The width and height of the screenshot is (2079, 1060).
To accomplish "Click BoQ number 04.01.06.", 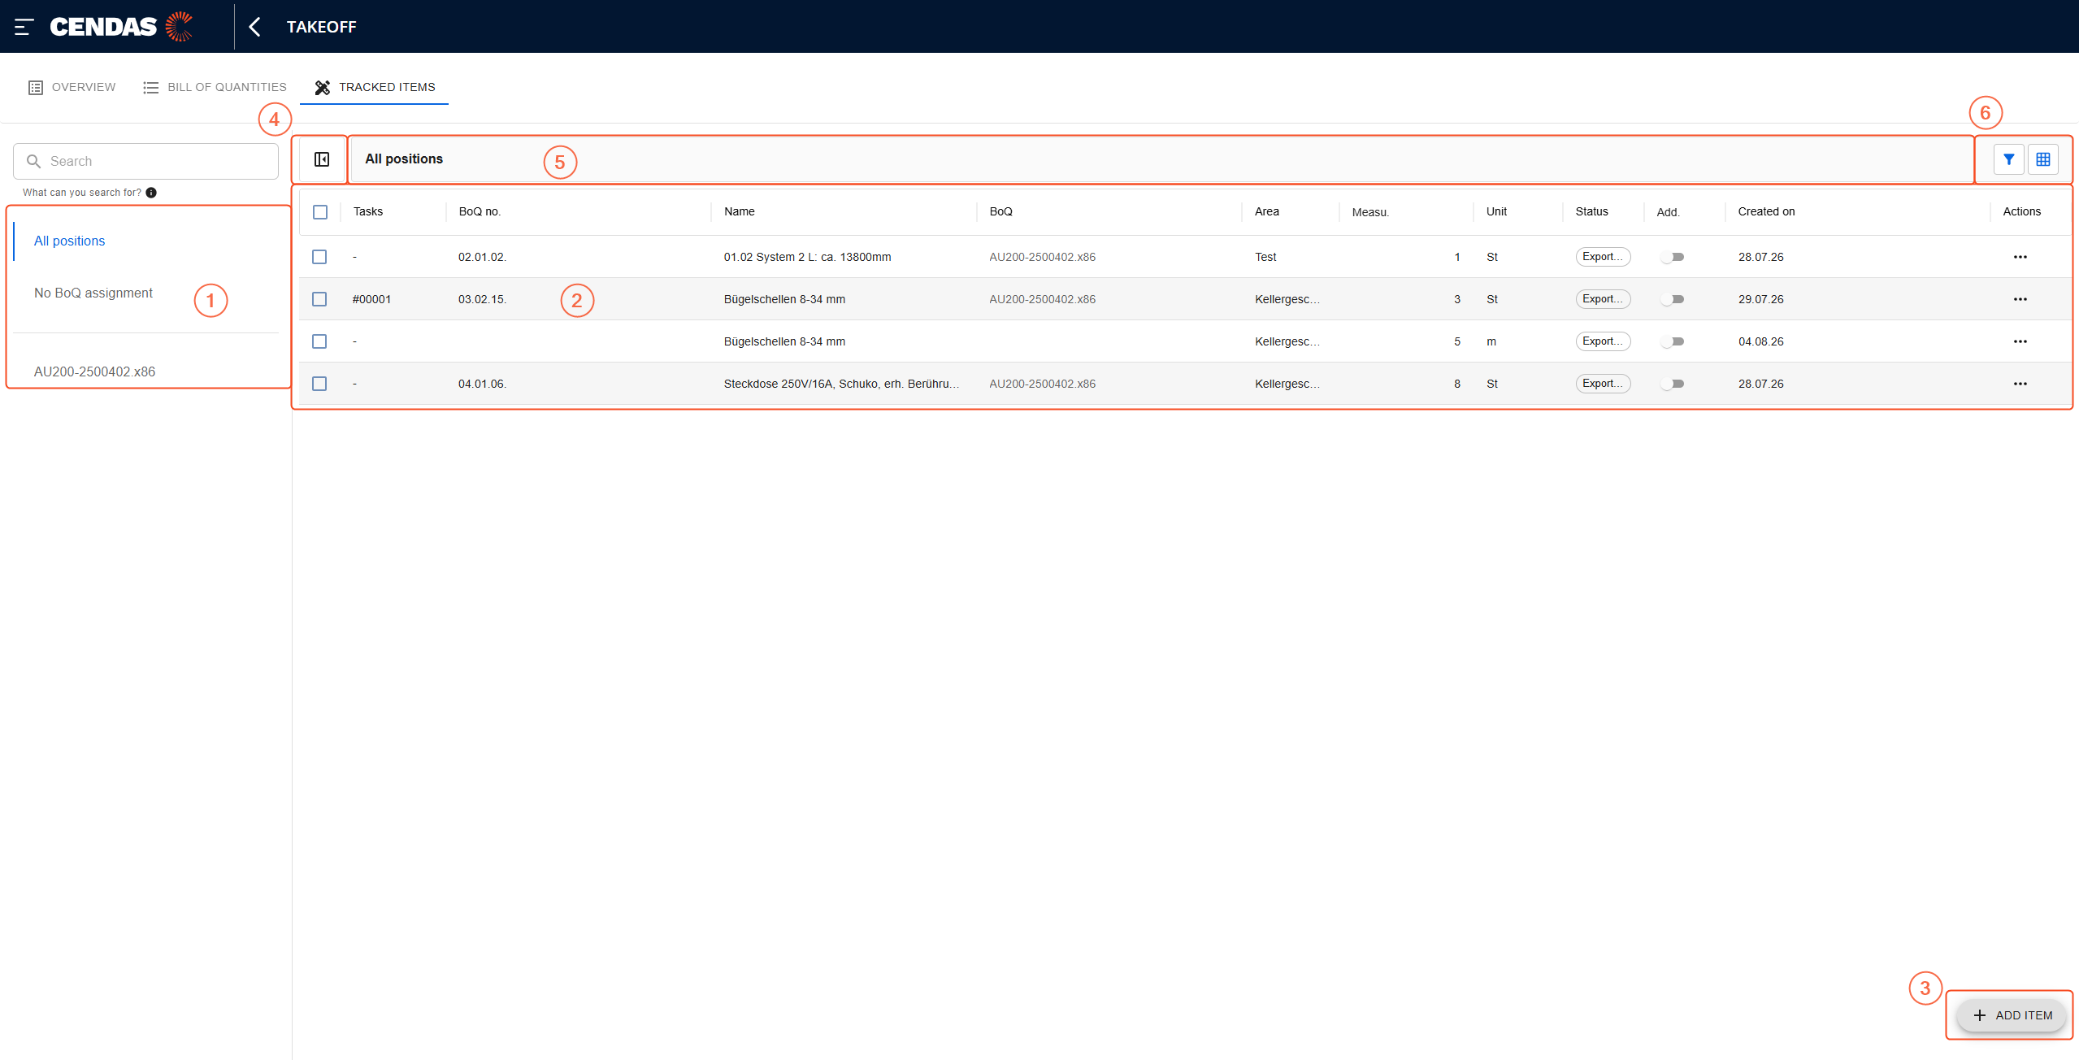I will pyautogui.click(x=482, y=384).
